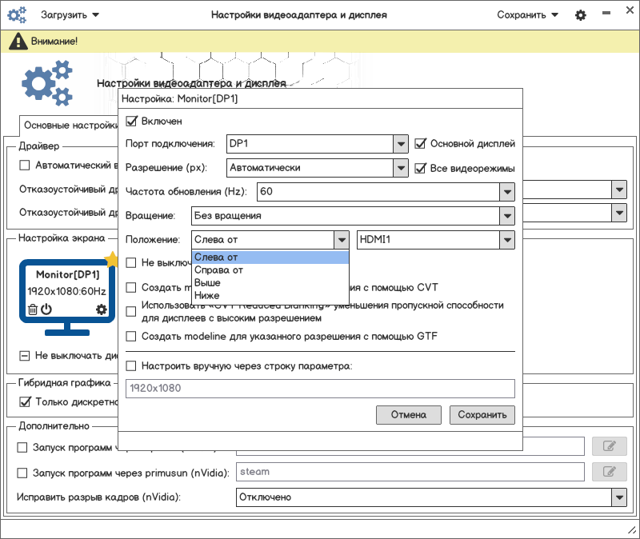Viewport: 640px width, 539px height.
Task: Open Вращение Без вращения dropdown
Action: (353, 216)
